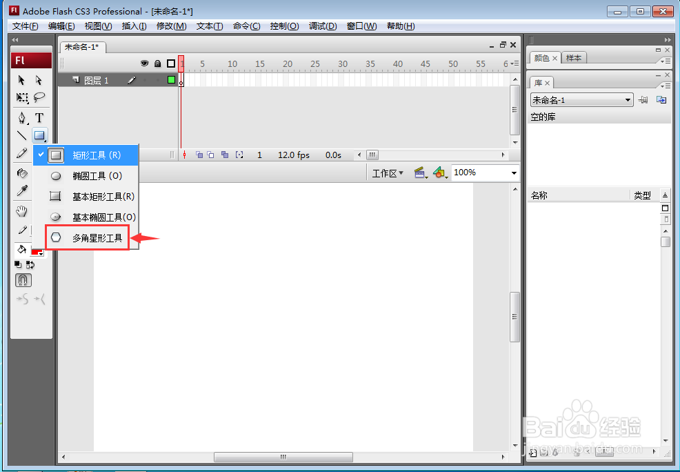
Task: Open the library panel options menu
Action: pyautogui.click(x=667, y=86)
